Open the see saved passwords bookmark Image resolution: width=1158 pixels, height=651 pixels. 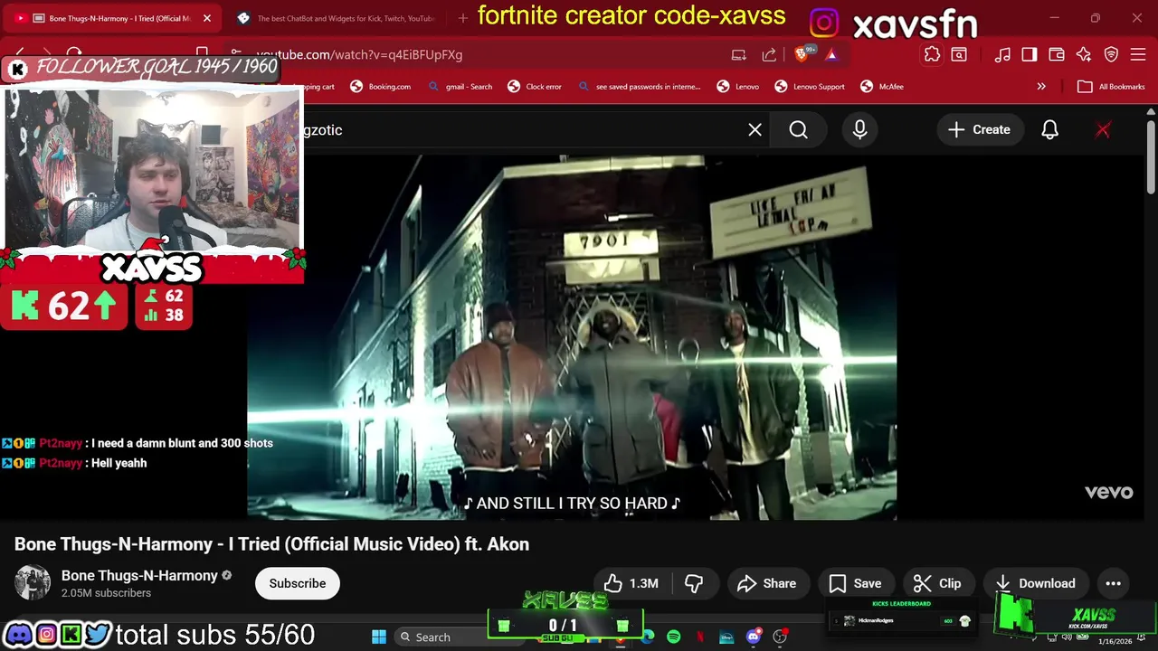639,87
